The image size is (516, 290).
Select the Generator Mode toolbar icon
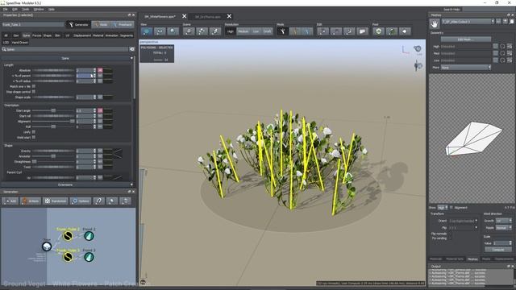pyautogui.click(x=282, y=31)
